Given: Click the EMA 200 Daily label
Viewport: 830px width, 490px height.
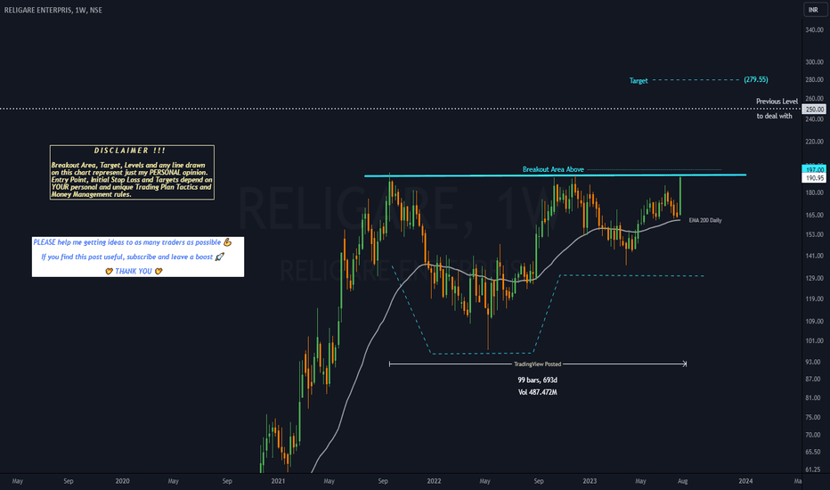Looking at the screenshot, I should (705, 220).
